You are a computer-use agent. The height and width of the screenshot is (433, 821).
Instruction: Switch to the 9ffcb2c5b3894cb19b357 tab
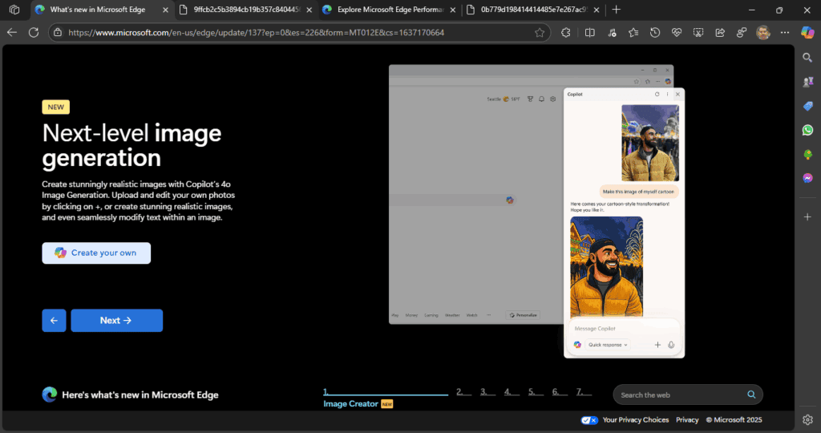[245, 10]
